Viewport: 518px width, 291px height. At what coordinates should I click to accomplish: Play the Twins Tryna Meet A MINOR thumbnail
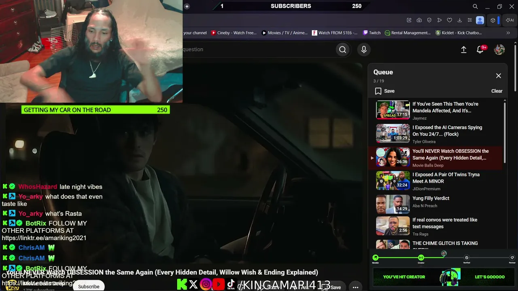coord(393,181)
